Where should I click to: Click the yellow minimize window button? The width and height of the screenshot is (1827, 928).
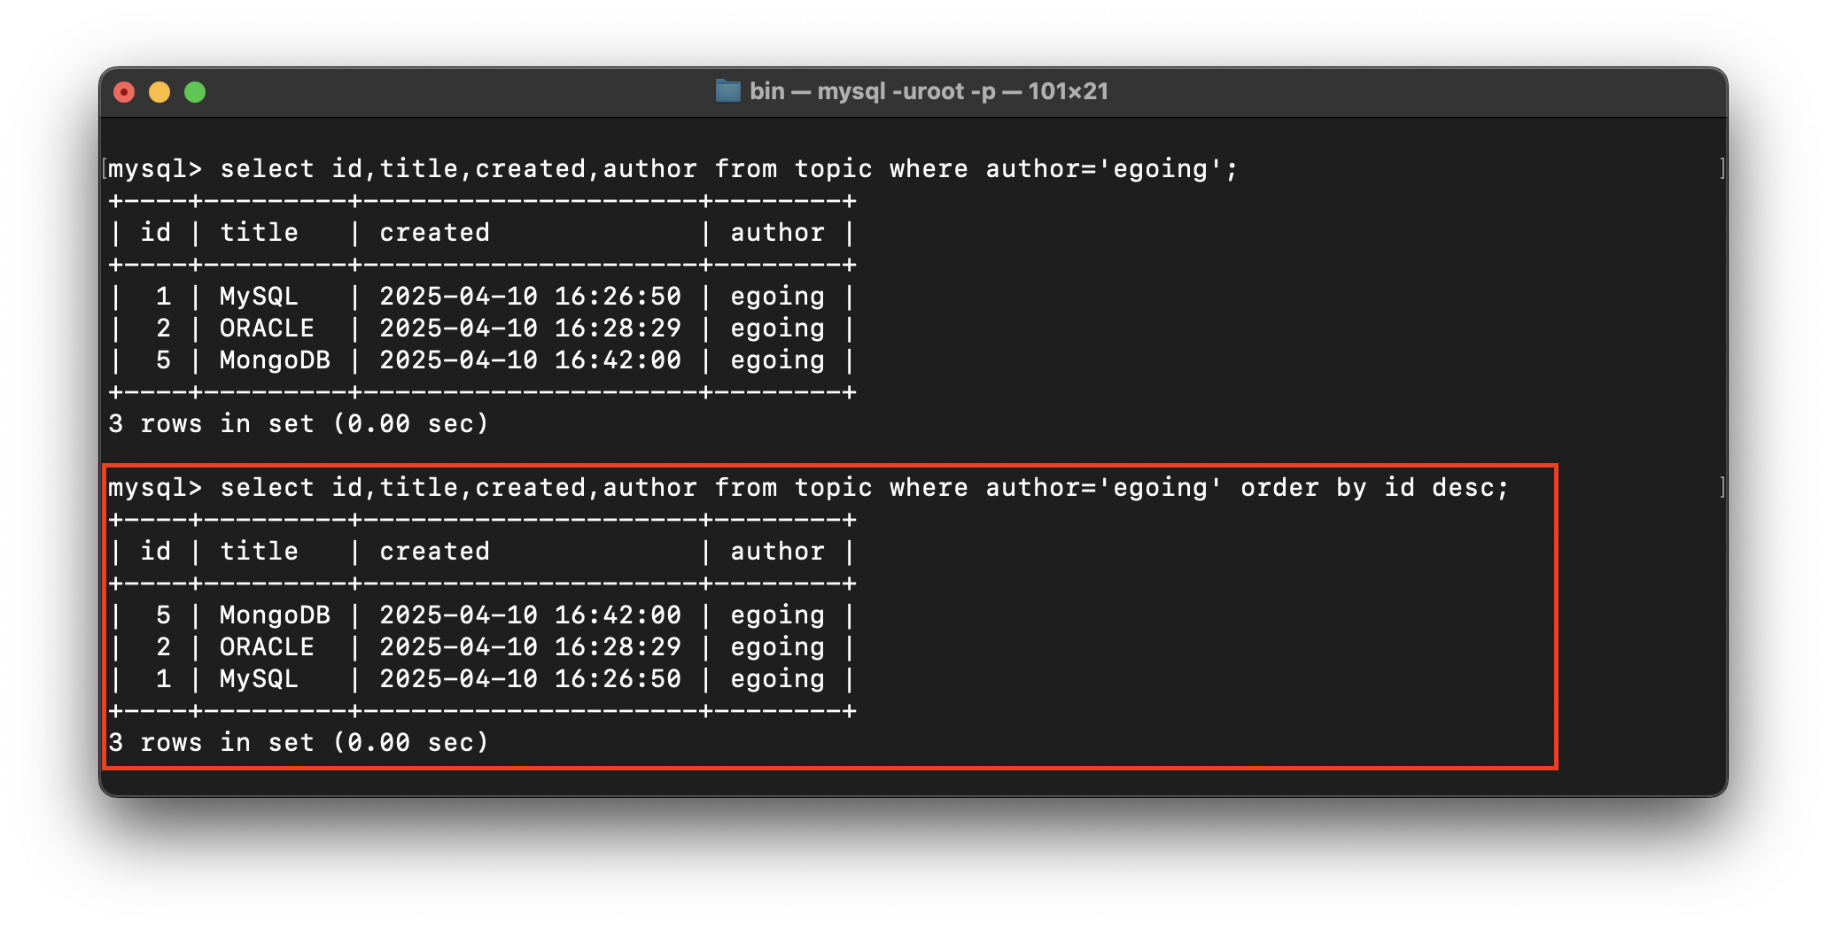tap(159, 92)
